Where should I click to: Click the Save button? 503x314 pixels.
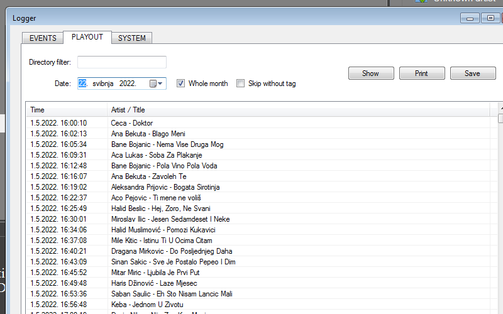coord(472,73)
